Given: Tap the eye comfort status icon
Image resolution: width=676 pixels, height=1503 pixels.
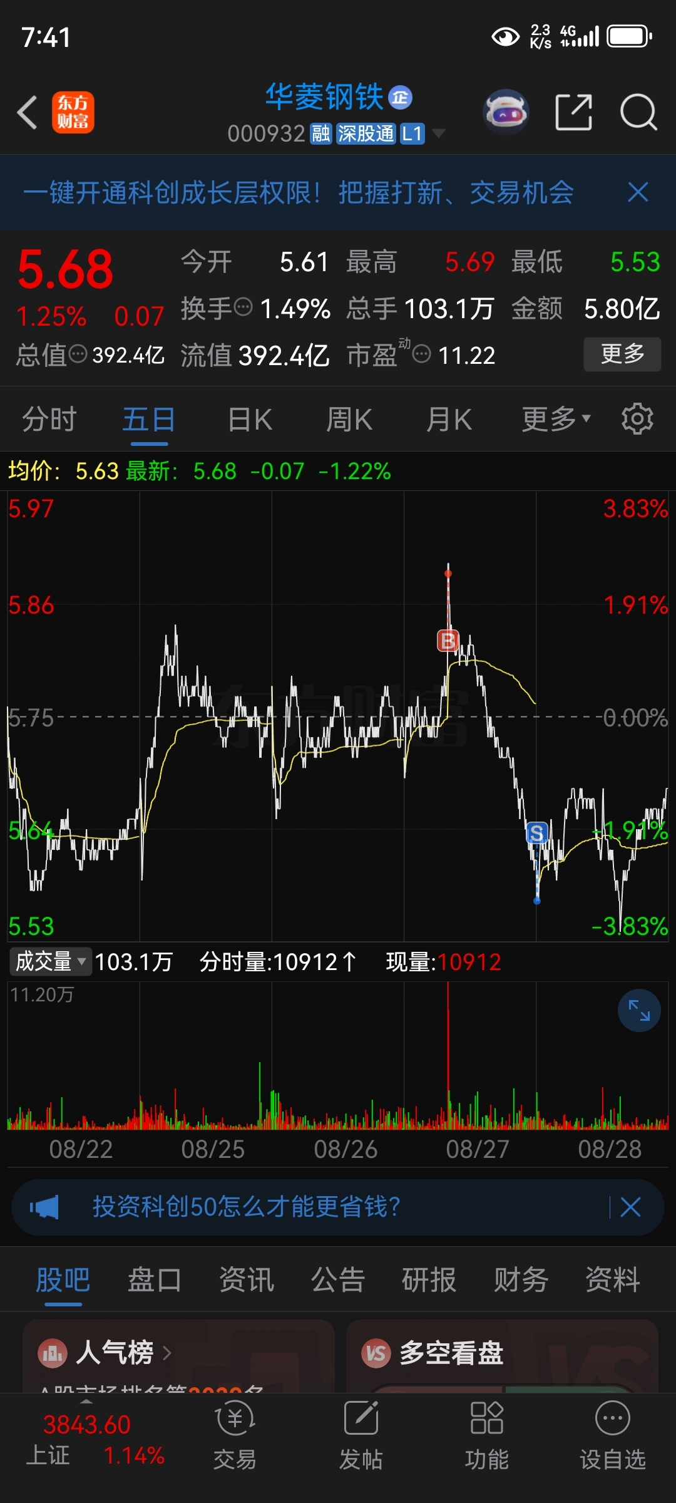Looking at the screenshot, I should [x=506, y=37].
